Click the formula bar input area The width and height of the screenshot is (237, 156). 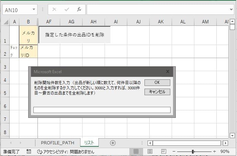coord(158,10)
